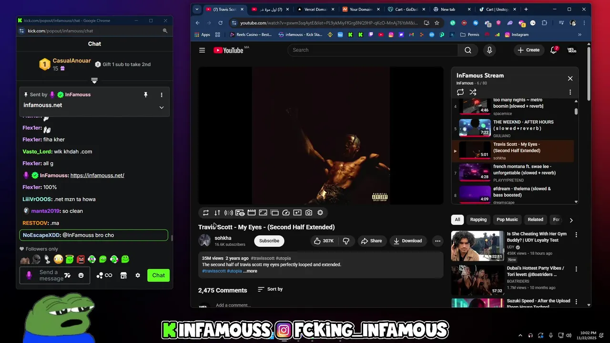Click the Subscribe button for sohkha
Viewport: 610px width, 343px height.
269,241
